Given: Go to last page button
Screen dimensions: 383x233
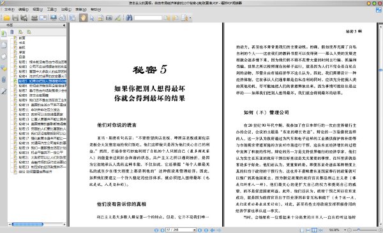Looking at the screenshot, I should 206,230.
